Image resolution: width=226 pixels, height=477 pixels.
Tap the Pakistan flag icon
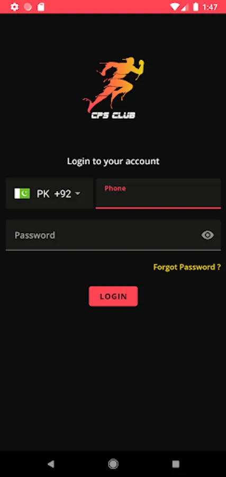click(x=22, y=193)
